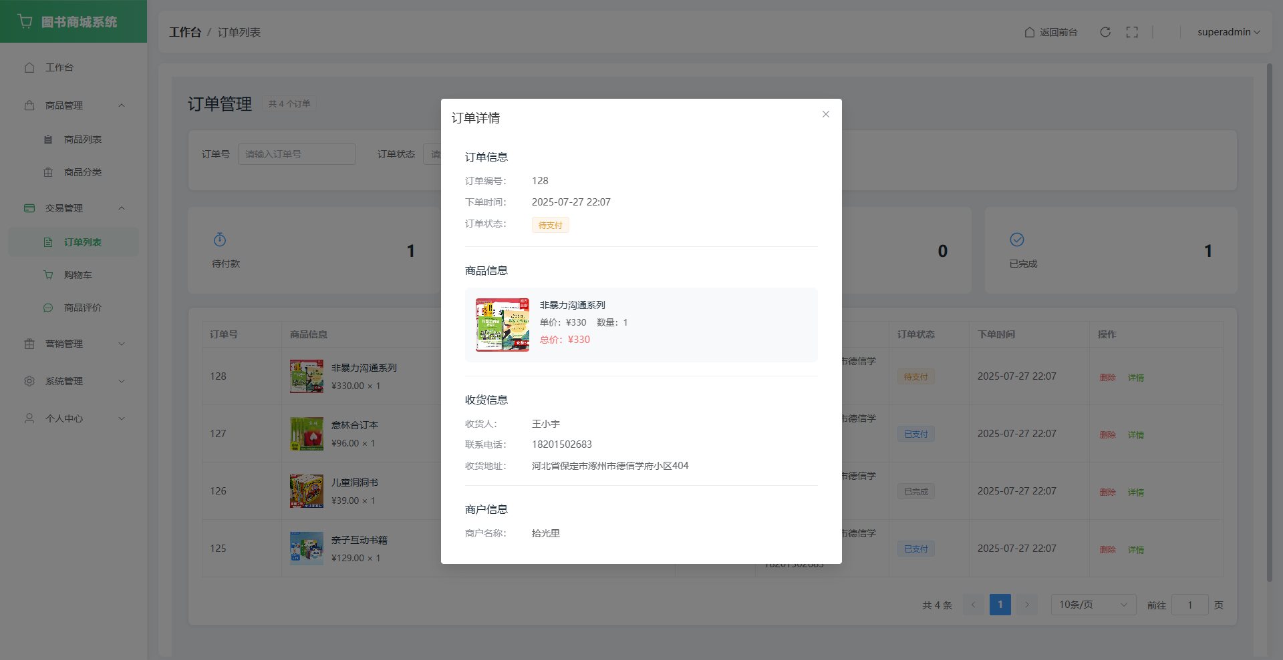Click 详情 link for order 127
This screenshot has width=1283, height=660.
pyautogui.click(x=1136, y=434)
